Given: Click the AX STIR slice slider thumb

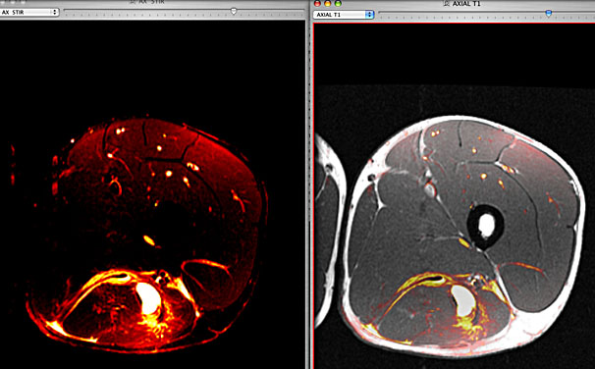Looking at the screenshot, I should [x=234, y=11].
